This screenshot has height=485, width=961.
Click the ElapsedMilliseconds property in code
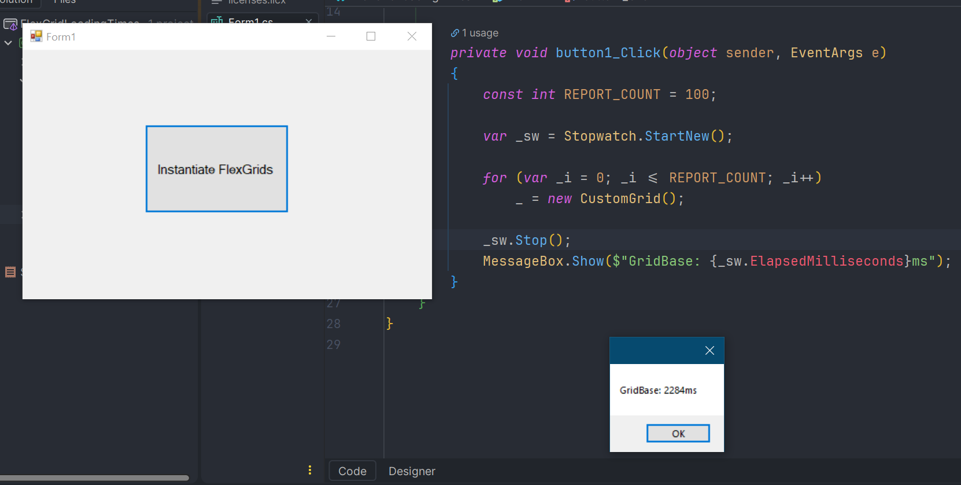(826, 261)
